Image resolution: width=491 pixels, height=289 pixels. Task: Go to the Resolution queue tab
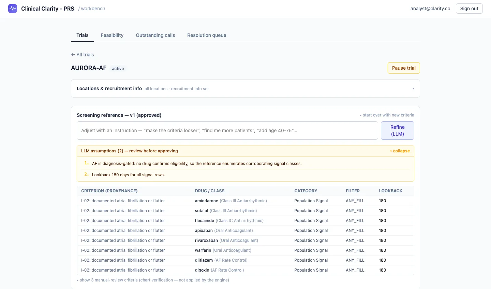coord(207,35)
